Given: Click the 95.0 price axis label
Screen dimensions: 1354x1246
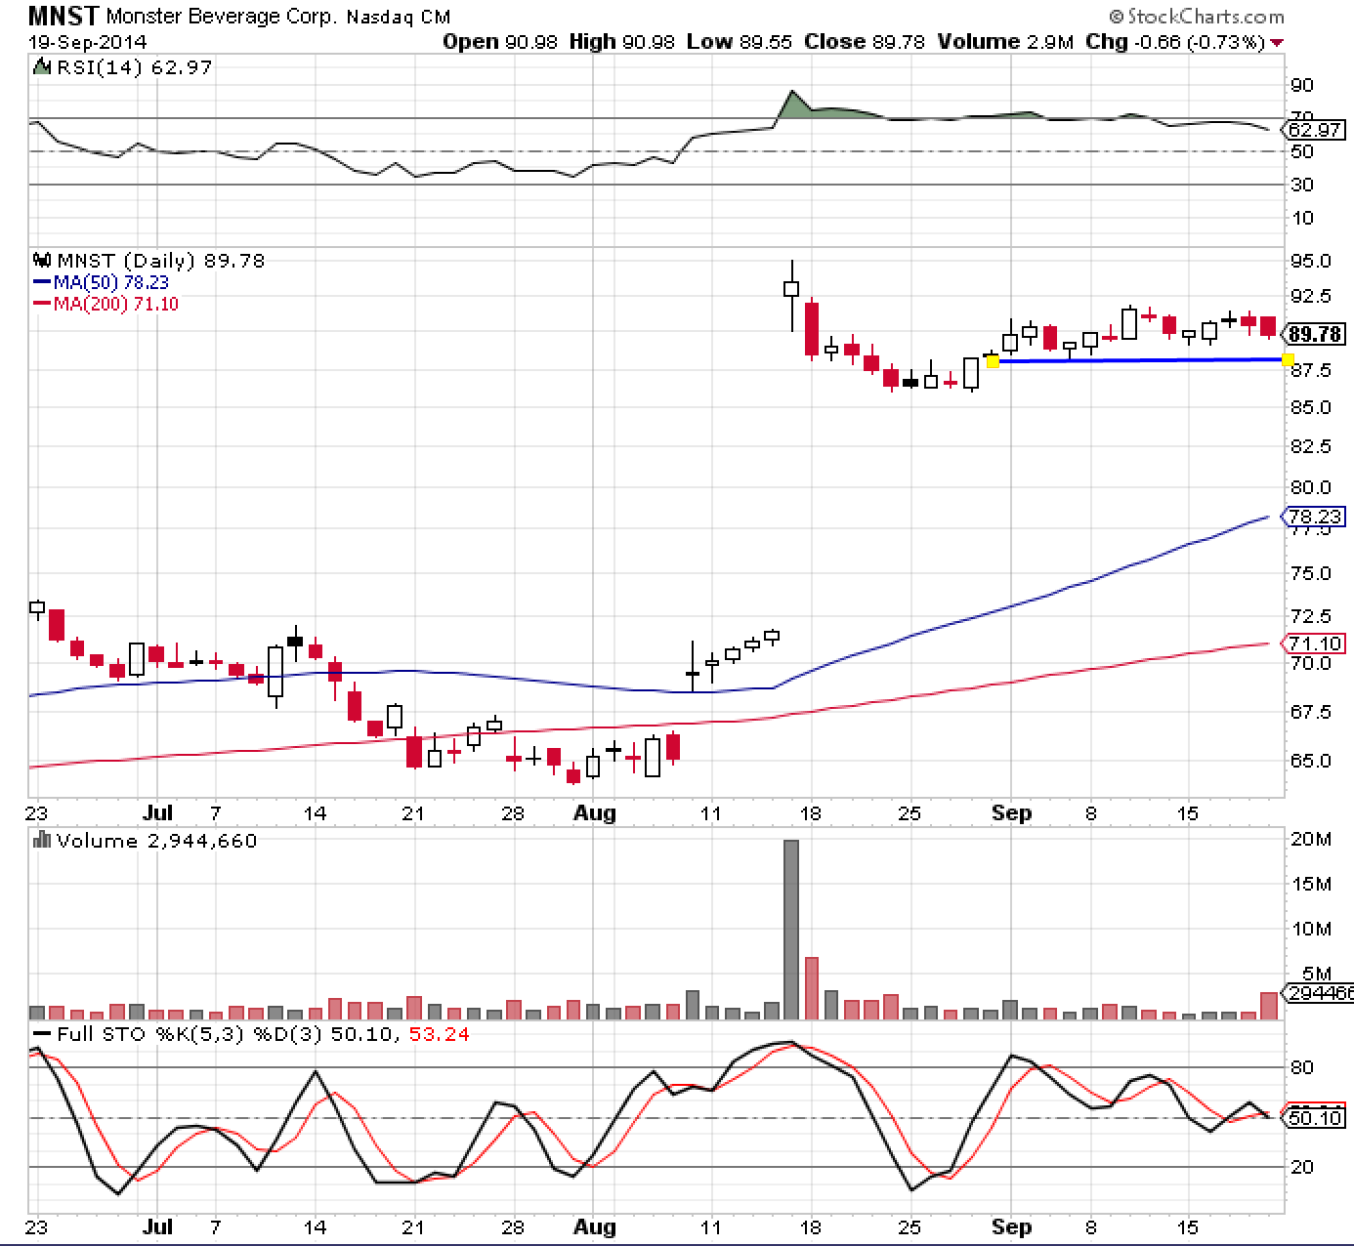Looking at the screenshot, I should coord(1311,261).
